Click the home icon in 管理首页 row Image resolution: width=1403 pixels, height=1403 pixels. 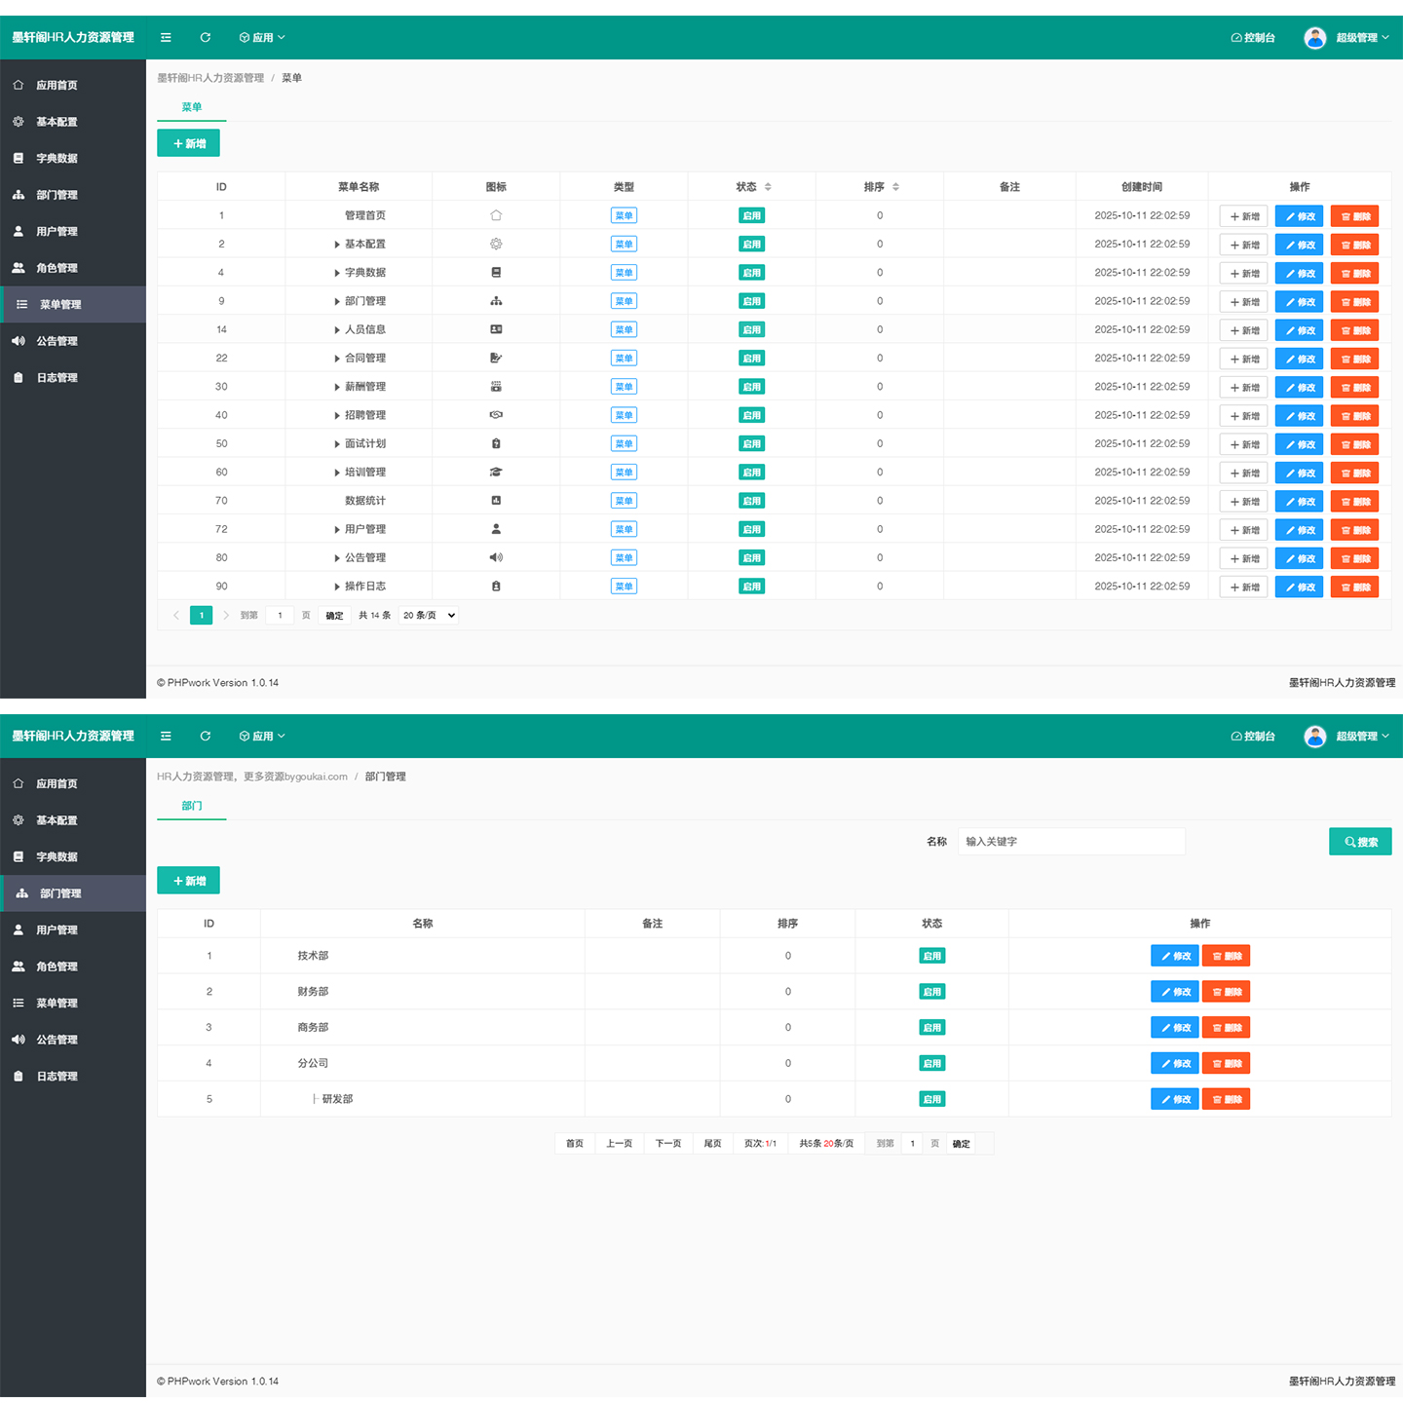(496, 215)
